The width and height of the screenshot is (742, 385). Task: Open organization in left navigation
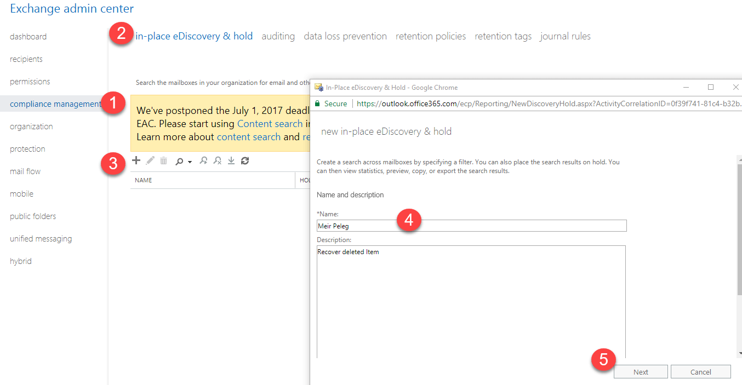pyautogui.click(x=31, y=127)
